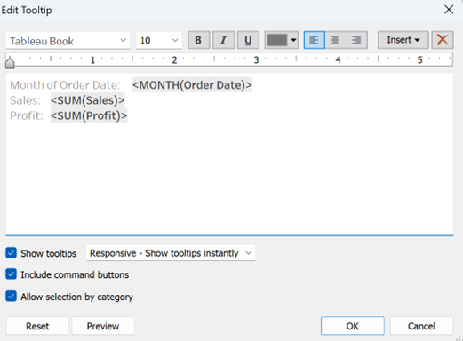The width and height of the screenshot is (463, 341).
Task: Click the 'Month of Order Date:' label
Action: tap(65, 85)
